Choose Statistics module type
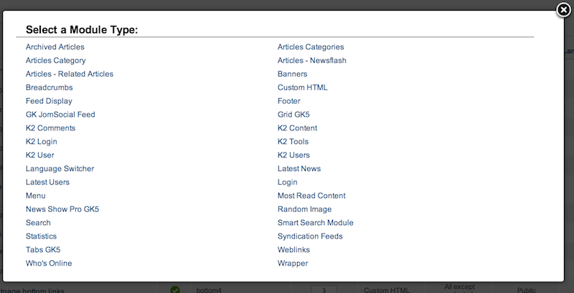The height and width of the screenshot is (293, 574). point(41,236)
